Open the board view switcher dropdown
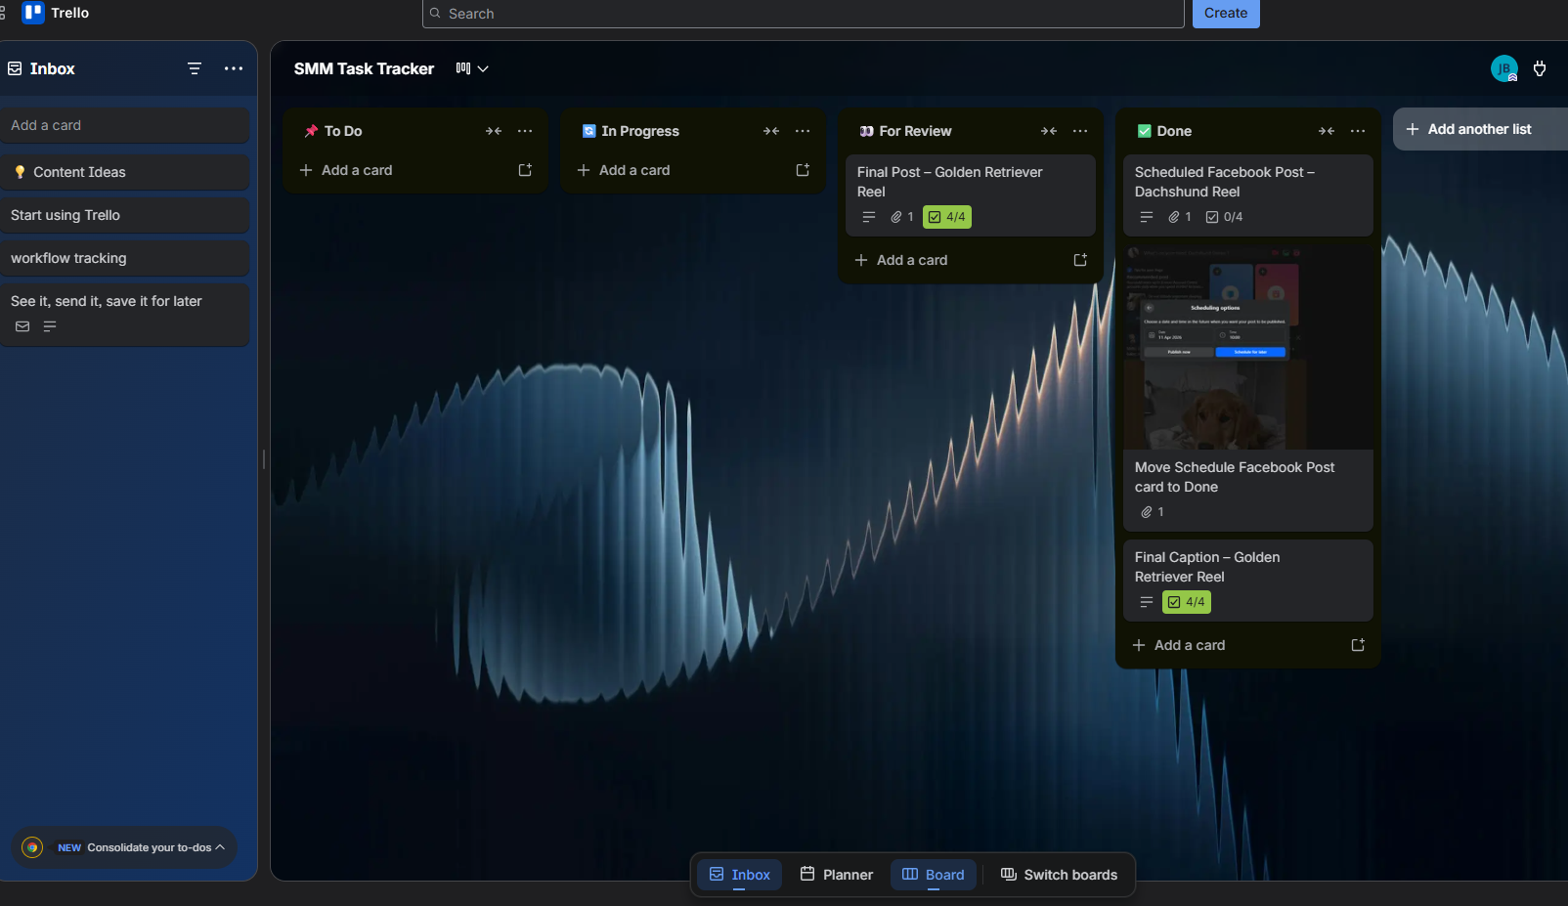 click(472, 68)
